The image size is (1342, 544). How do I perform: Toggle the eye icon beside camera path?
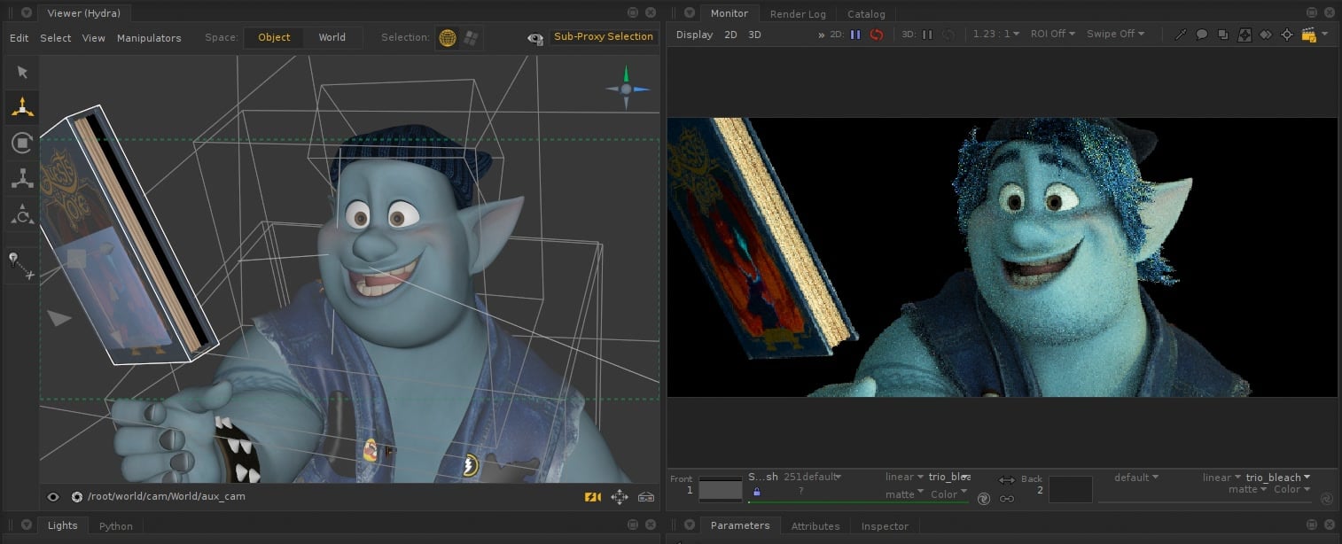[x=53, y=497]
